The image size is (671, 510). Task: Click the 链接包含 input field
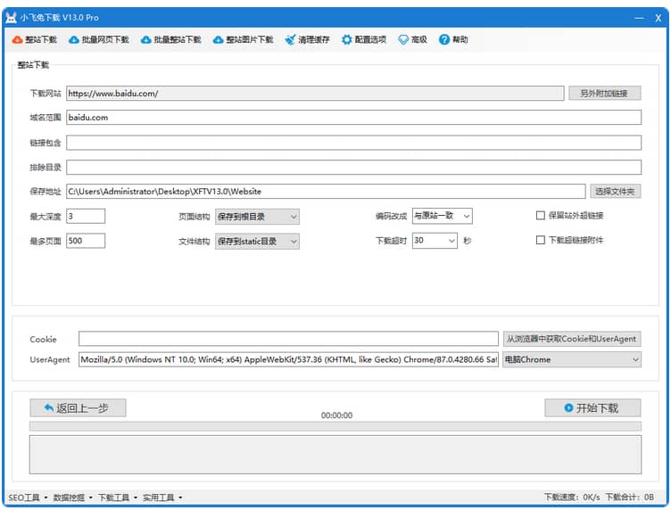pyautogui.click(x=354, y=143)
